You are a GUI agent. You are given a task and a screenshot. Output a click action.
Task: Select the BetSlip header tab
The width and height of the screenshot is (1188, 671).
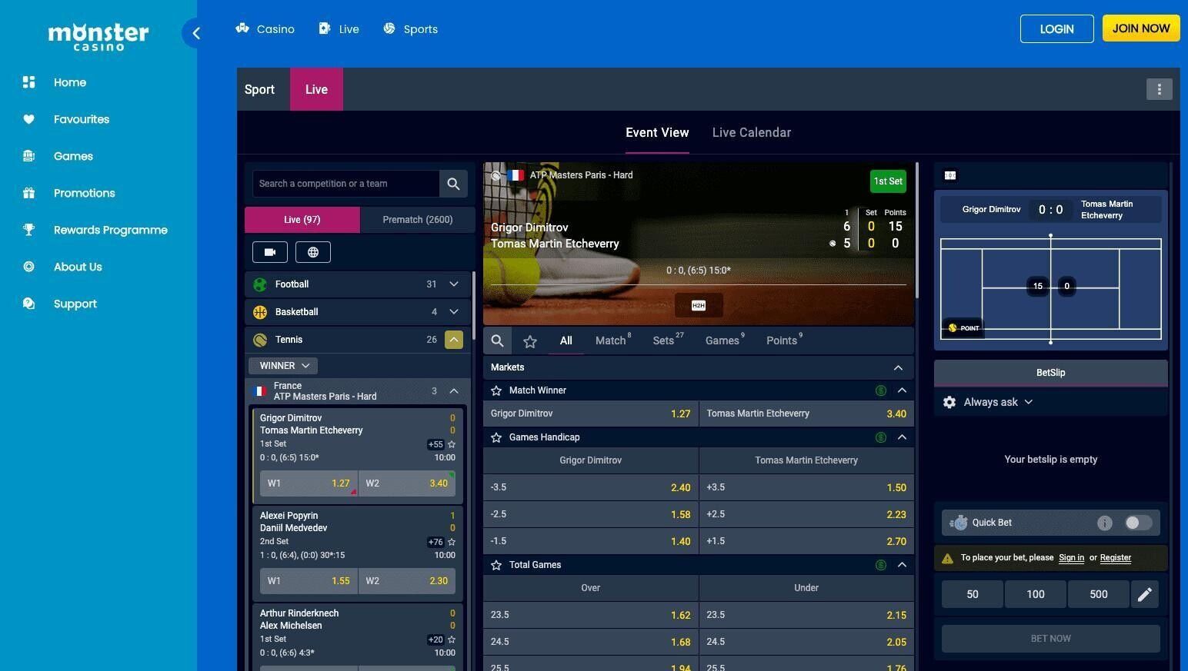click(x=1050, y=373)
